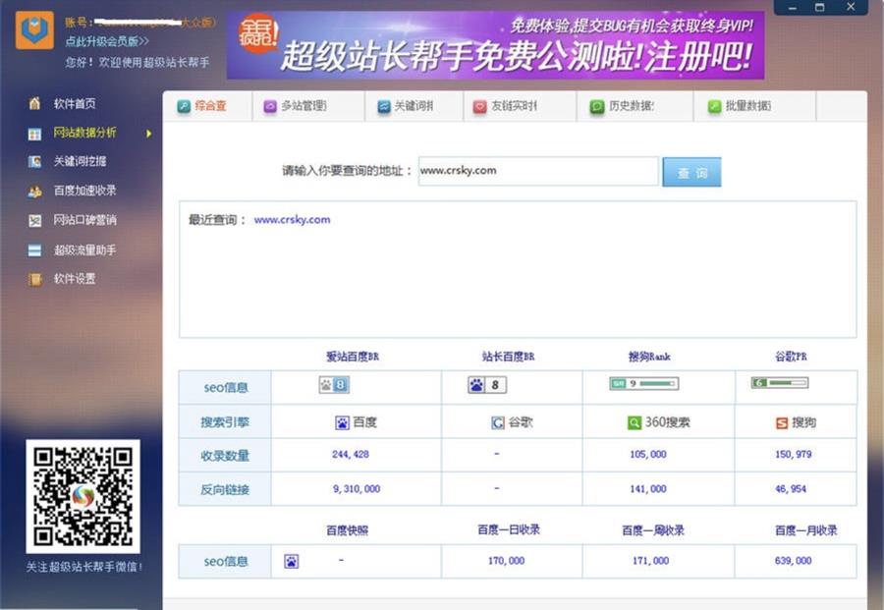Click Sogou indexed count 150,979
This screenshot has width=884, height=610.
pos(794,455)
